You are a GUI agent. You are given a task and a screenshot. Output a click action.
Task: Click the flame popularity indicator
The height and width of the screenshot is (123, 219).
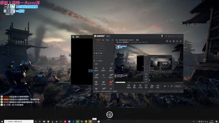(145, 42)
